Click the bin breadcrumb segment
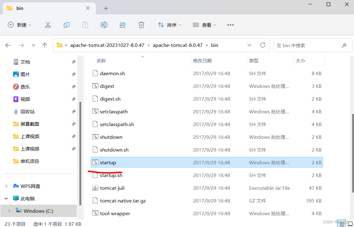354x227 pixels. 215,45
